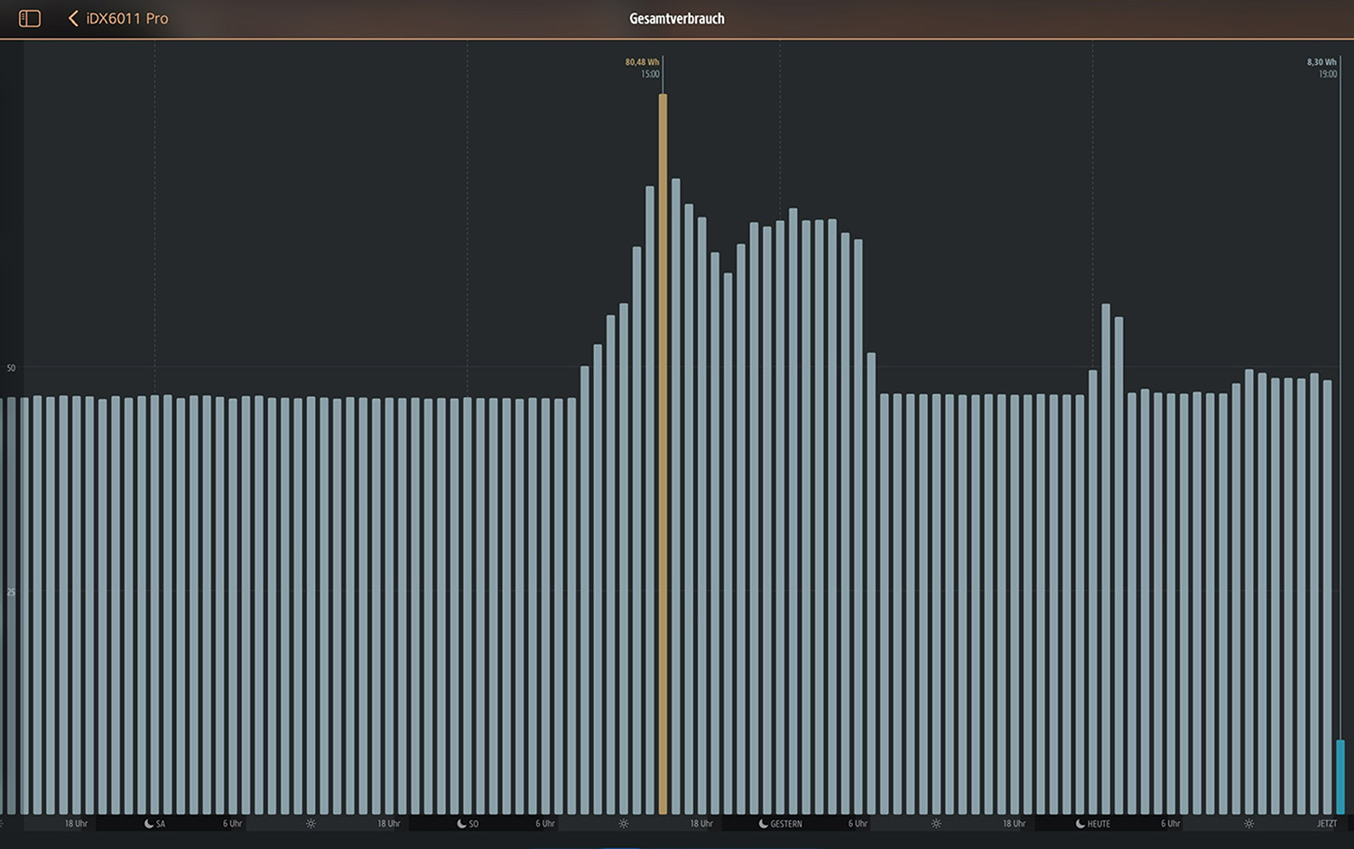Click the moon icon beside HEUTE
This screenshot has height=849, width=1354.
1080,824
